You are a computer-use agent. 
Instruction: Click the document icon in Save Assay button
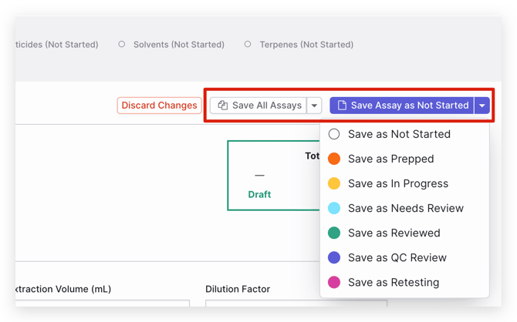(342, 106)
